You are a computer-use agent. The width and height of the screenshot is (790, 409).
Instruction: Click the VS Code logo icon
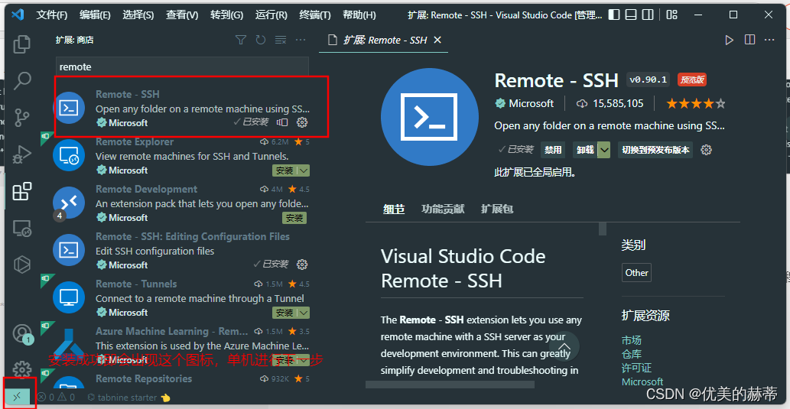[18, 15]
